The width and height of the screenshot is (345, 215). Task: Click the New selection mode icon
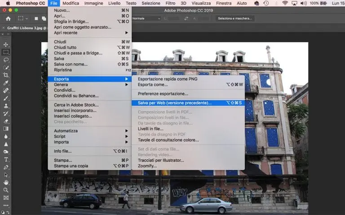point(36,19)
